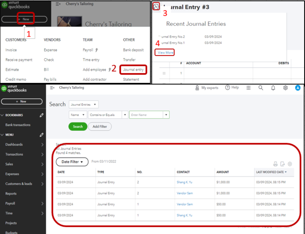Click the Account cell in row 1
The height and width of the screenshot is (234, 305).
219,73
